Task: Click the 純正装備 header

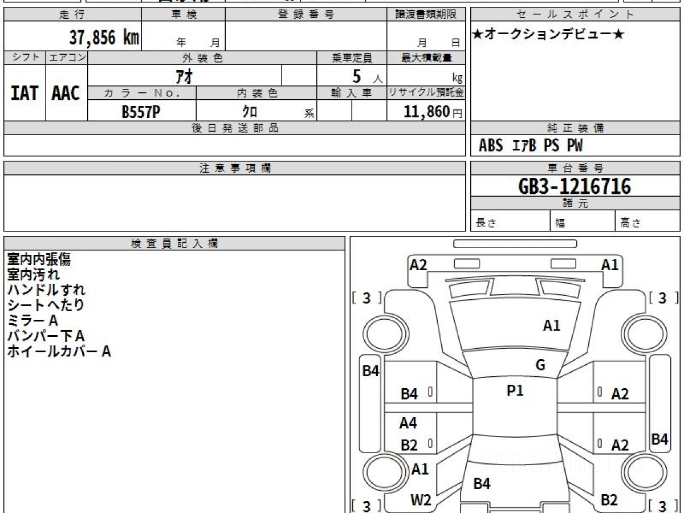Action: (575, 128)
